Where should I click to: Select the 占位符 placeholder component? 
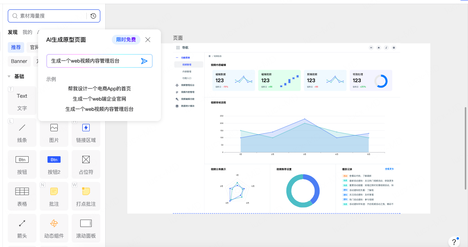click(86, 164)
